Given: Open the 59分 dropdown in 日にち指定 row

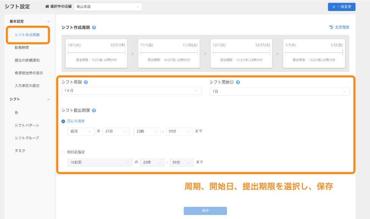Looking at the screenshot, I should click(x=179, y=131).
